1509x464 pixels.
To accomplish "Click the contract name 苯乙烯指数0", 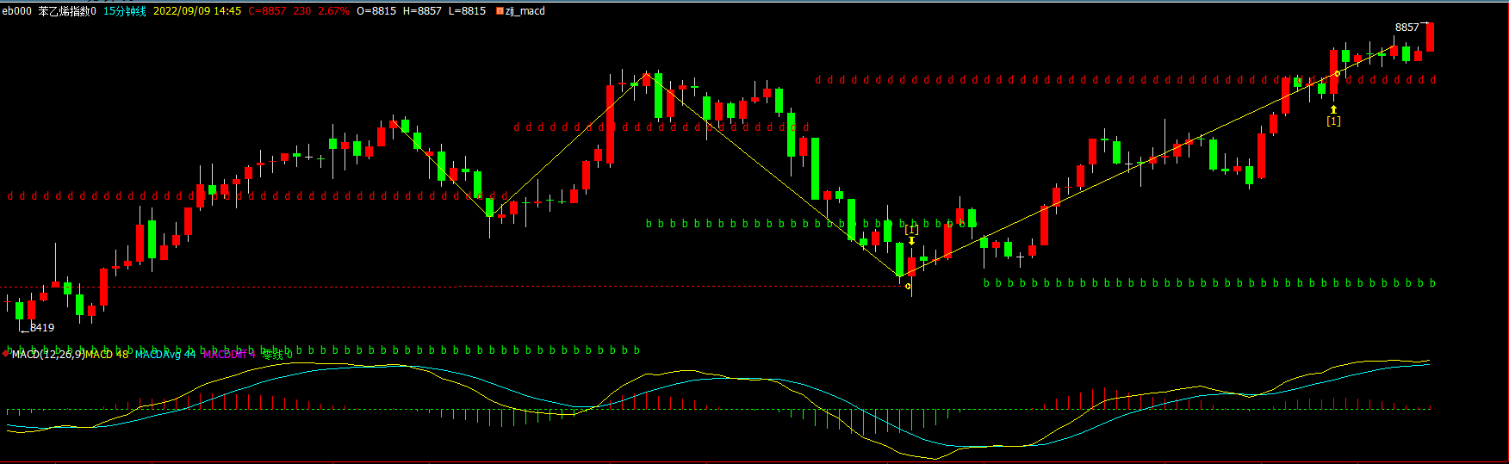I will (x=67, y=11).
